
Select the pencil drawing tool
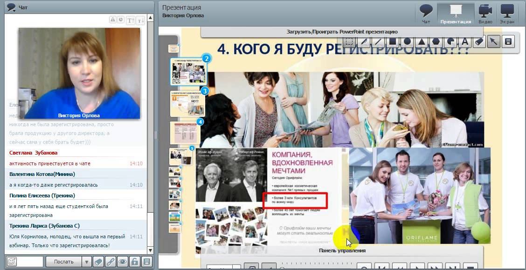coord(365,42)
